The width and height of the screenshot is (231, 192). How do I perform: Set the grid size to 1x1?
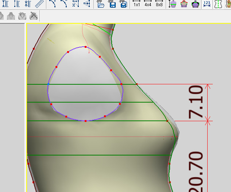(x=136, y=4)
